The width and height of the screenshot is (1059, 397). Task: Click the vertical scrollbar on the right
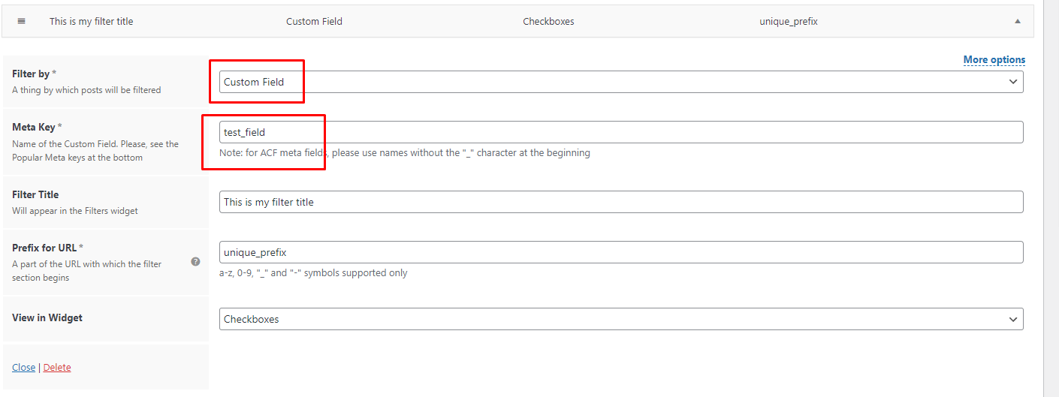coord(1051,198)
